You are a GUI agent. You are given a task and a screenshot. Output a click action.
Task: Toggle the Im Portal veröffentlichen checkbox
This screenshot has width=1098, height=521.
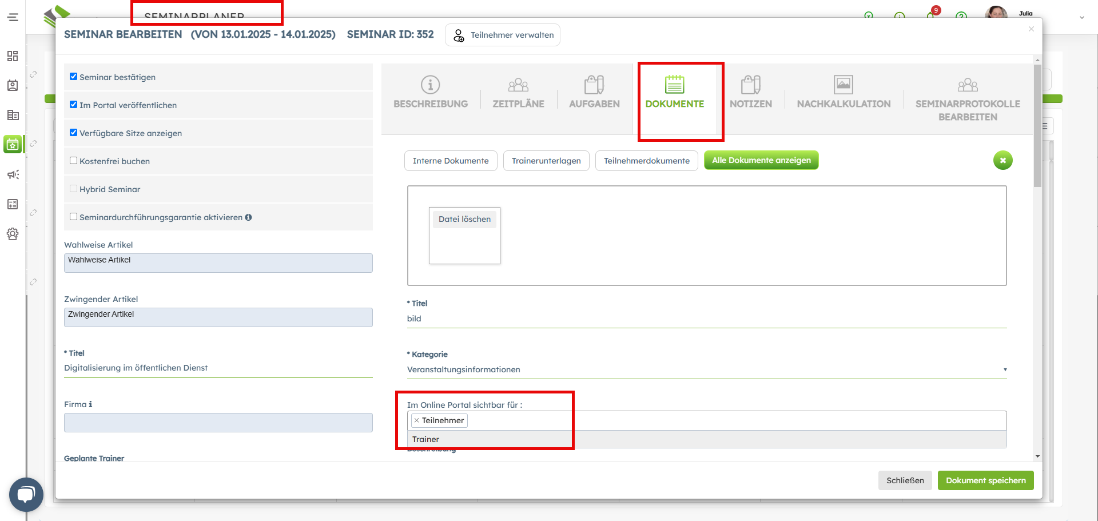point(73,105)
